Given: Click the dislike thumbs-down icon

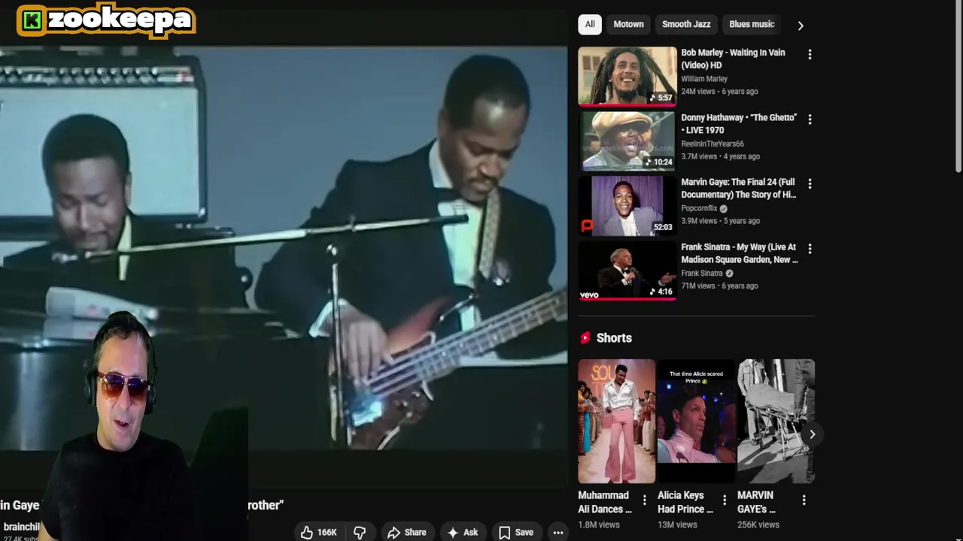Looking at the screenshot, I should [x=360, y=532].
